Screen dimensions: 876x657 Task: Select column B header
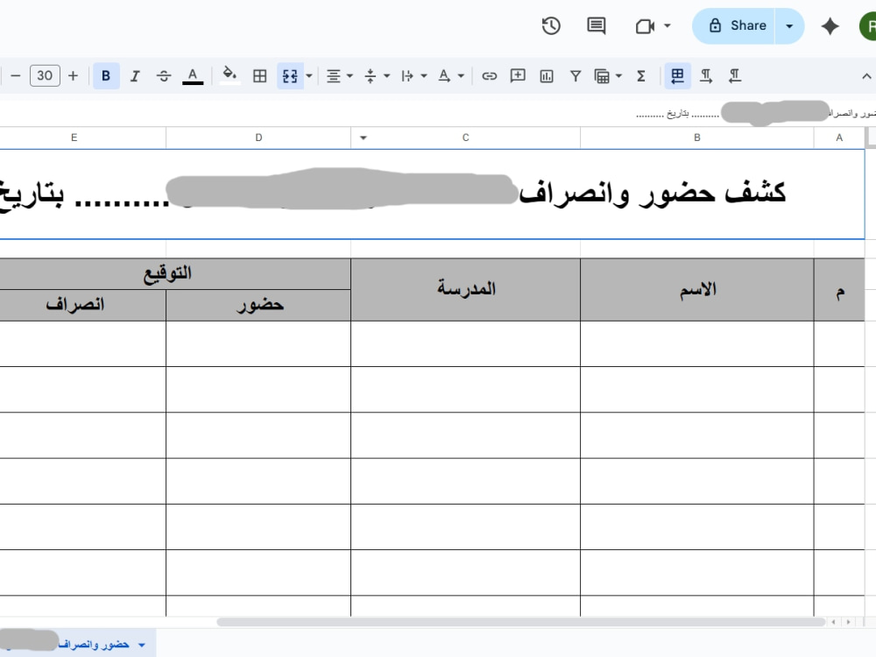point(697,138)
